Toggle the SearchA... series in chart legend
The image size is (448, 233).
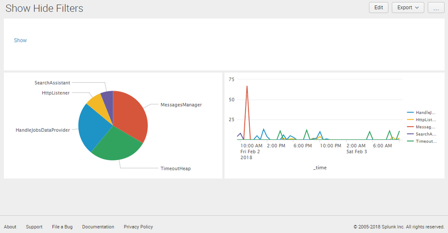[425, 134]
